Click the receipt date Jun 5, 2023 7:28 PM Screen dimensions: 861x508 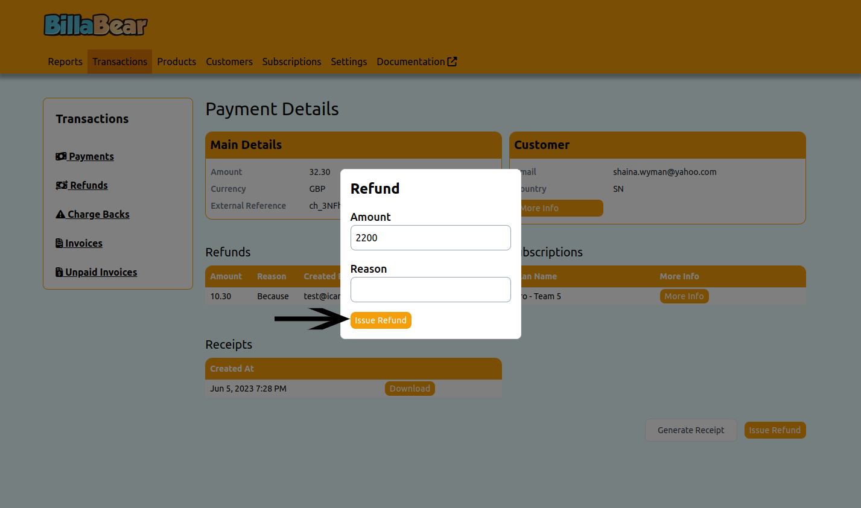248,389
